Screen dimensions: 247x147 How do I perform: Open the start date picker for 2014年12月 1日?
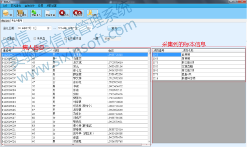[49, 28]
